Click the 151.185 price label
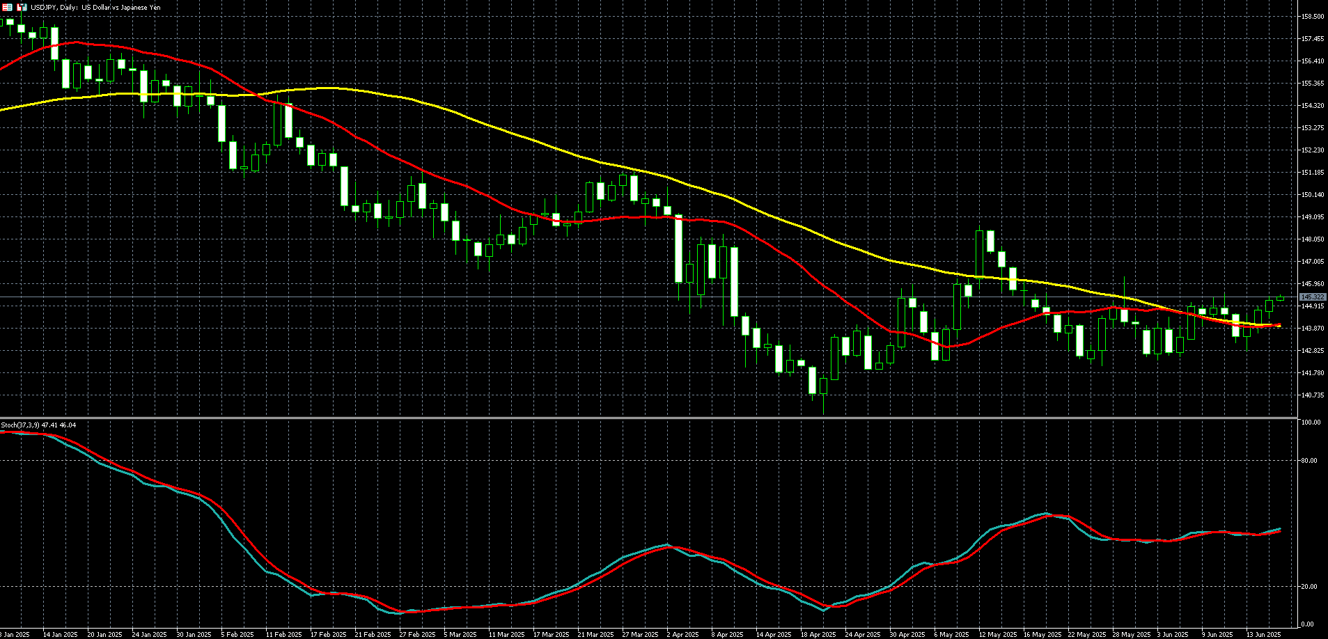Screen dimensions: 1328x639 (1313, 173)
